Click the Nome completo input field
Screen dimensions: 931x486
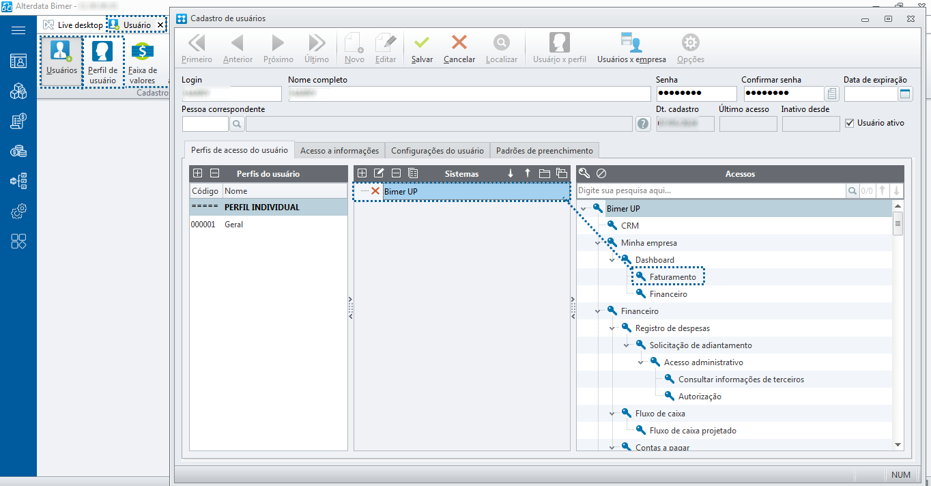(469, 94)
